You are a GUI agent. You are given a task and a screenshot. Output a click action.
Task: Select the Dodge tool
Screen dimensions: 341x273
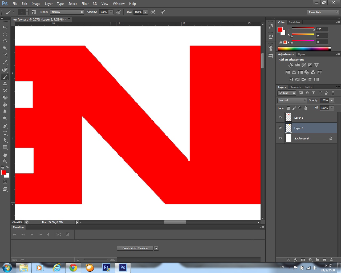pyautogui.click(x=5, y=118)
